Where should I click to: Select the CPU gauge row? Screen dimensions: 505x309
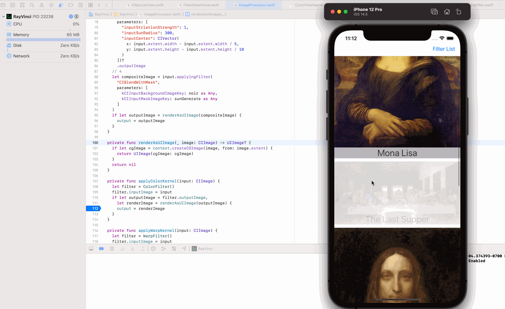coord(43,24)
